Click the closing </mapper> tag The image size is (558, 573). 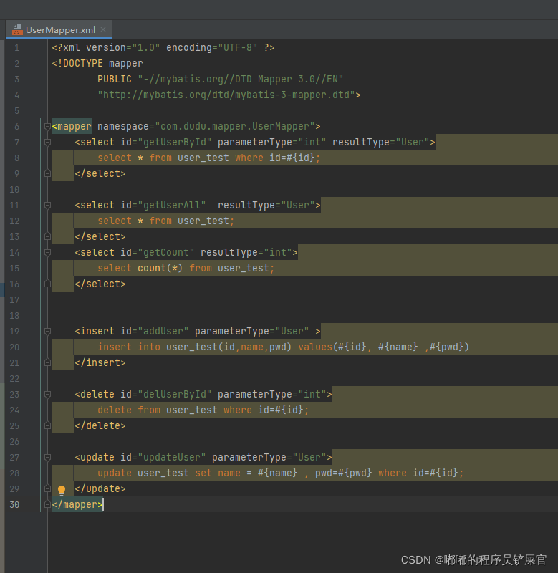point(77,505)
